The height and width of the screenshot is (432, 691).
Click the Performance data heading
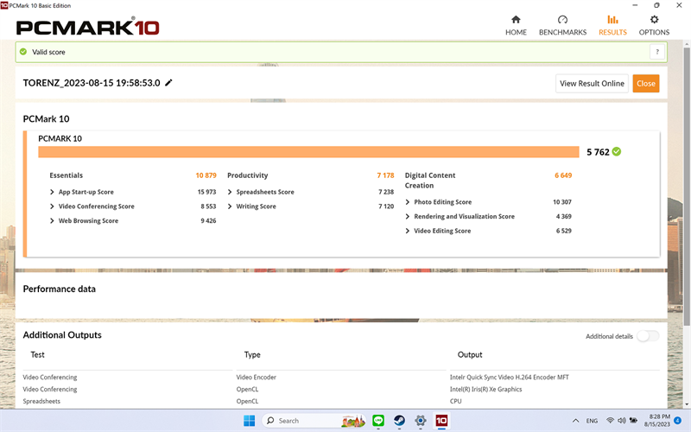[x=59, y=289]
